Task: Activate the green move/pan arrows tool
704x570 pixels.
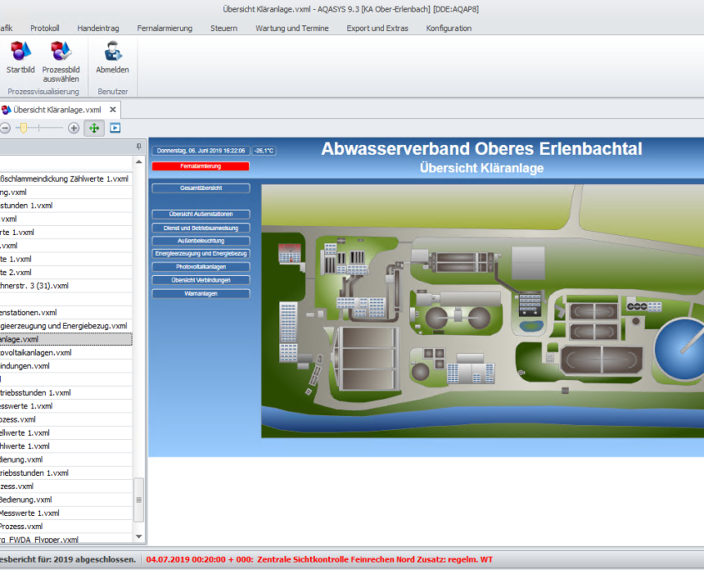Action: [94, 128]
